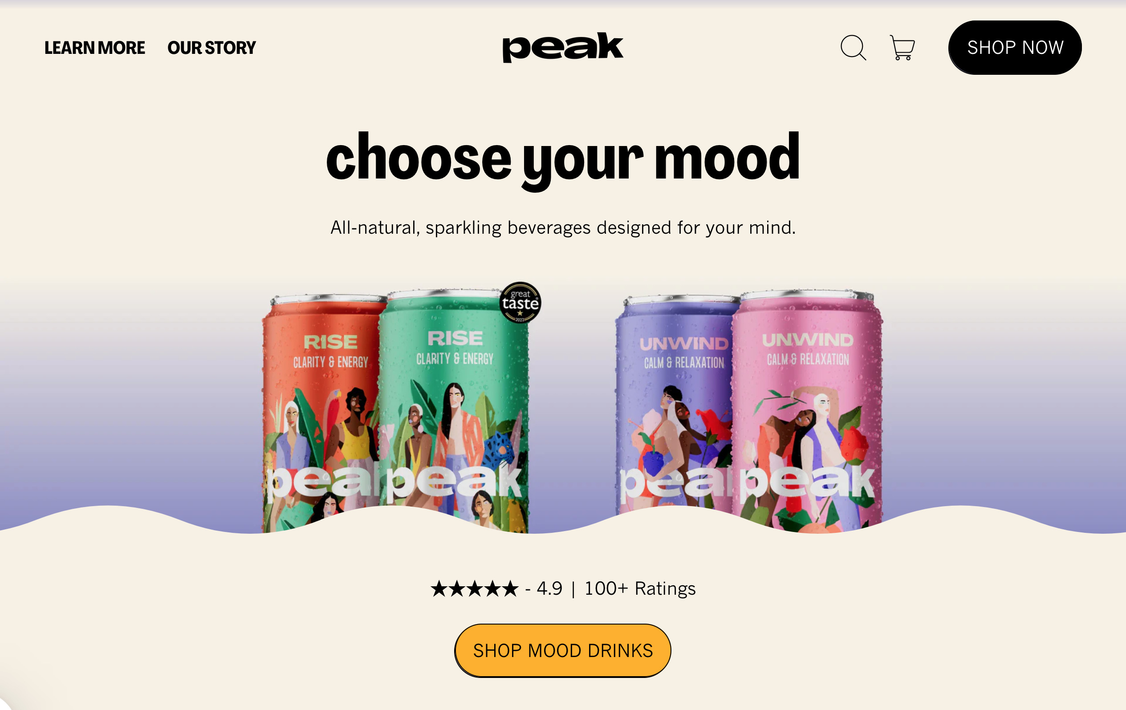Open the Learn More menu item
The width and height of the screenshot is (1126, 710).
[95, 48]
